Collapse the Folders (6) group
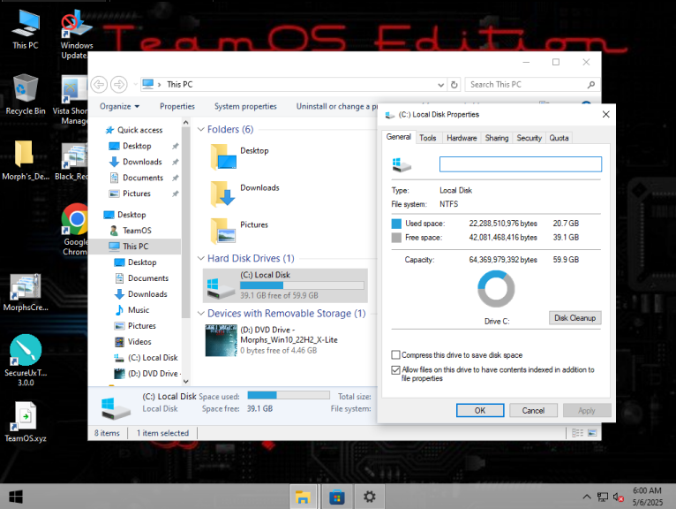 [x=200, y=129]
